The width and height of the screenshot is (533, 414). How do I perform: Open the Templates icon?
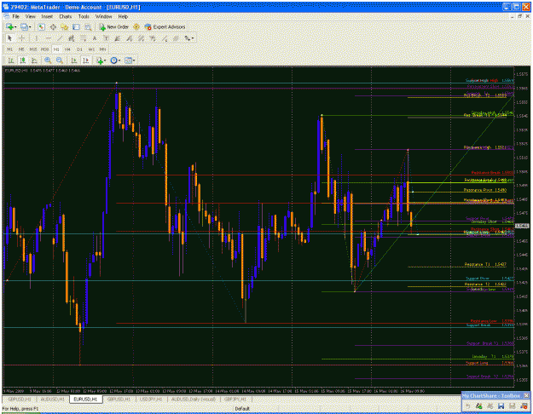[x=128, y=60]
